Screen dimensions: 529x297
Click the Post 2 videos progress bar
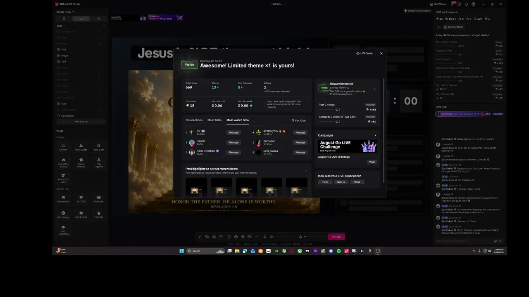pos(326,110)
